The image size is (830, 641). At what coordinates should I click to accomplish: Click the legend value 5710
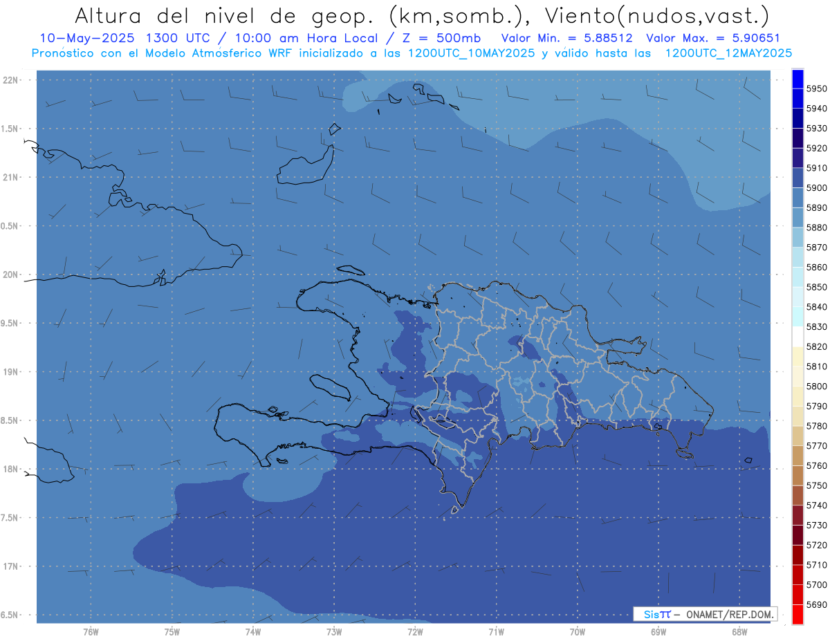(817, 565)
